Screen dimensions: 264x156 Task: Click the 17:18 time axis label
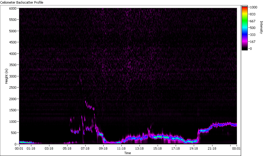pos(175,148)
